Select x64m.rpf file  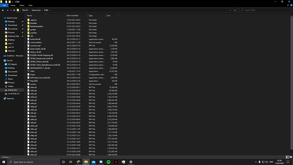tap(34, 126)
